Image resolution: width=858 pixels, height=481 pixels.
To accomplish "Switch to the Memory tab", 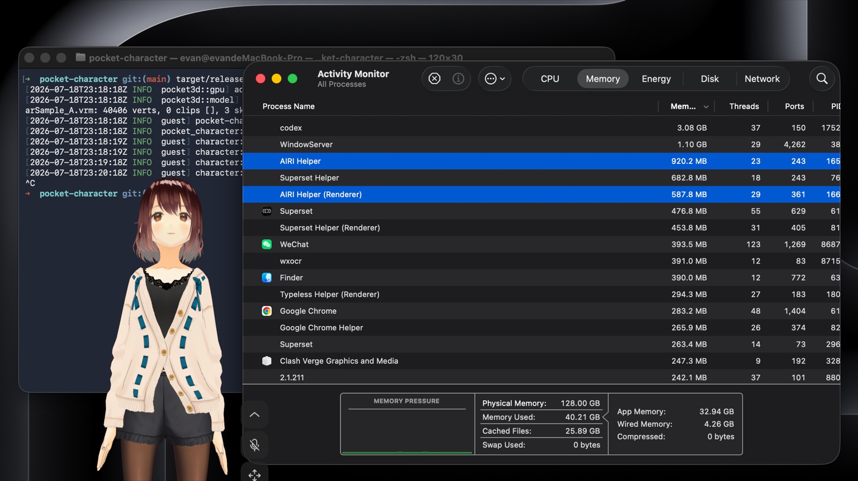I will click(x=603, y=79).
